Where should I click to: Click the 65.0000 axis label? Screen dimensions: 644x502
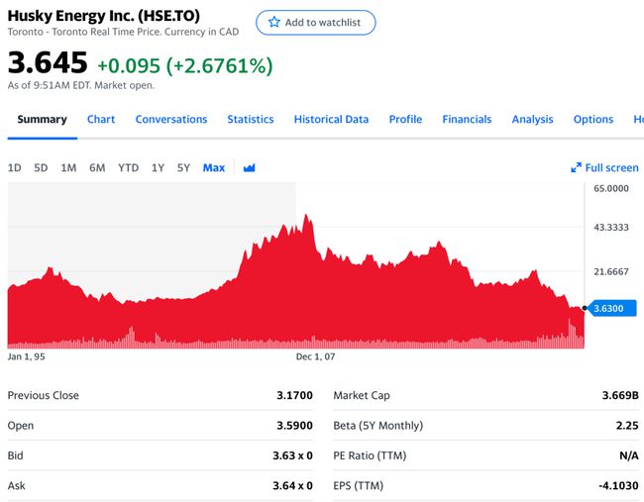(x=611, y=188)
